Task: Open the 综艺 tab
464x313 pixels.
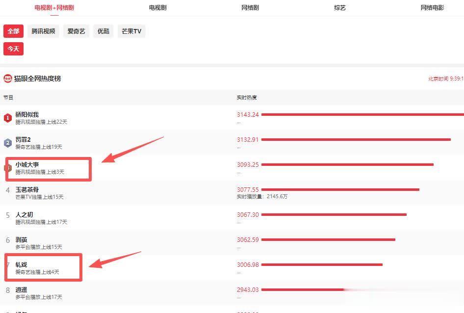Action: coord(340,8)
